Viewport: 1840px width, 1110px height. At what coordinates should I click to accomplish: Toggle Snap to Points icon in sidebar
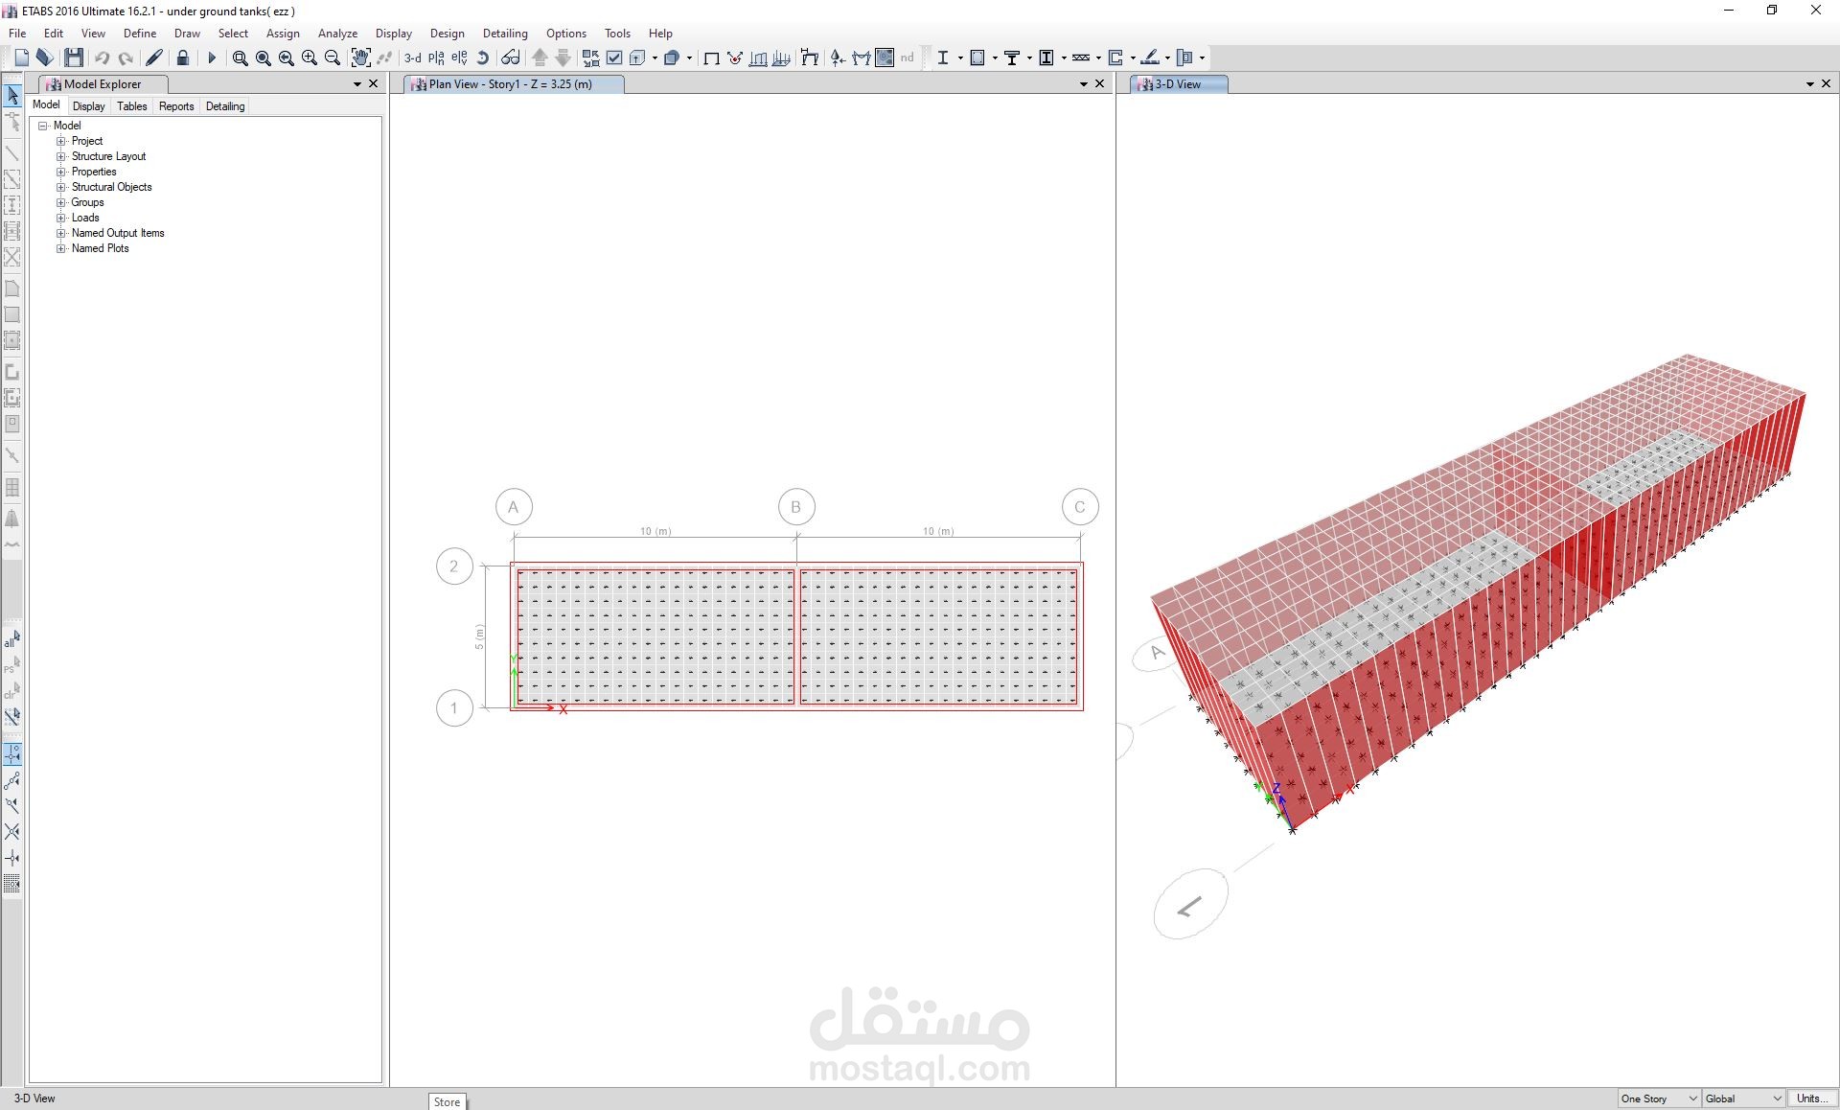12,754
